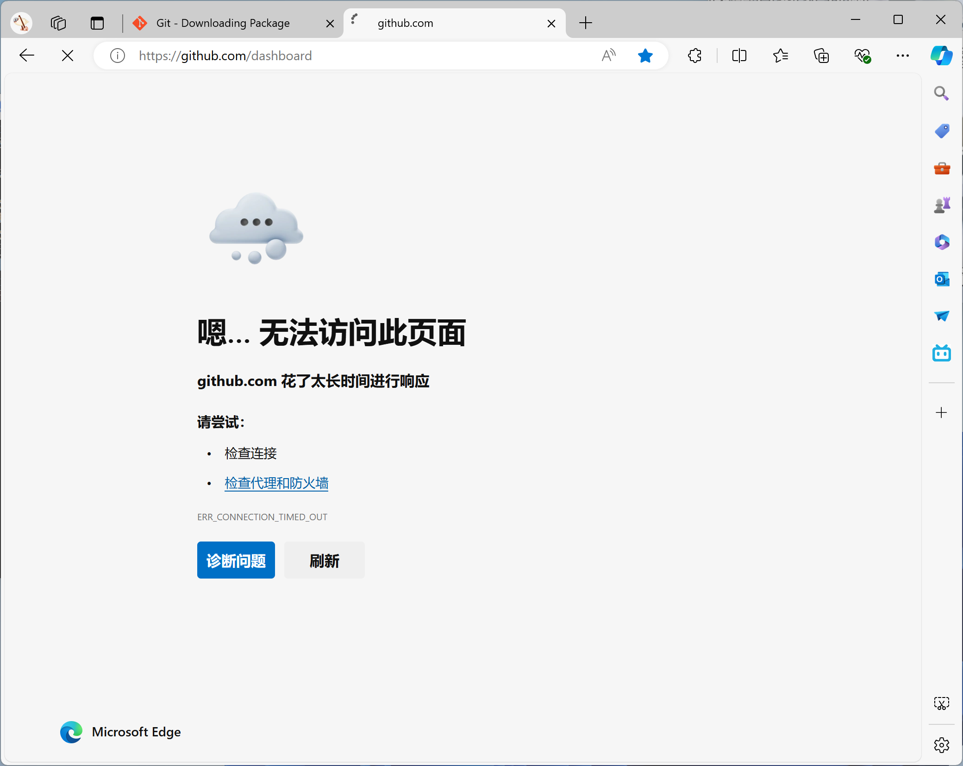Open the 检查代理和防火墙 link
963x766 pixels.
[276, 483]
